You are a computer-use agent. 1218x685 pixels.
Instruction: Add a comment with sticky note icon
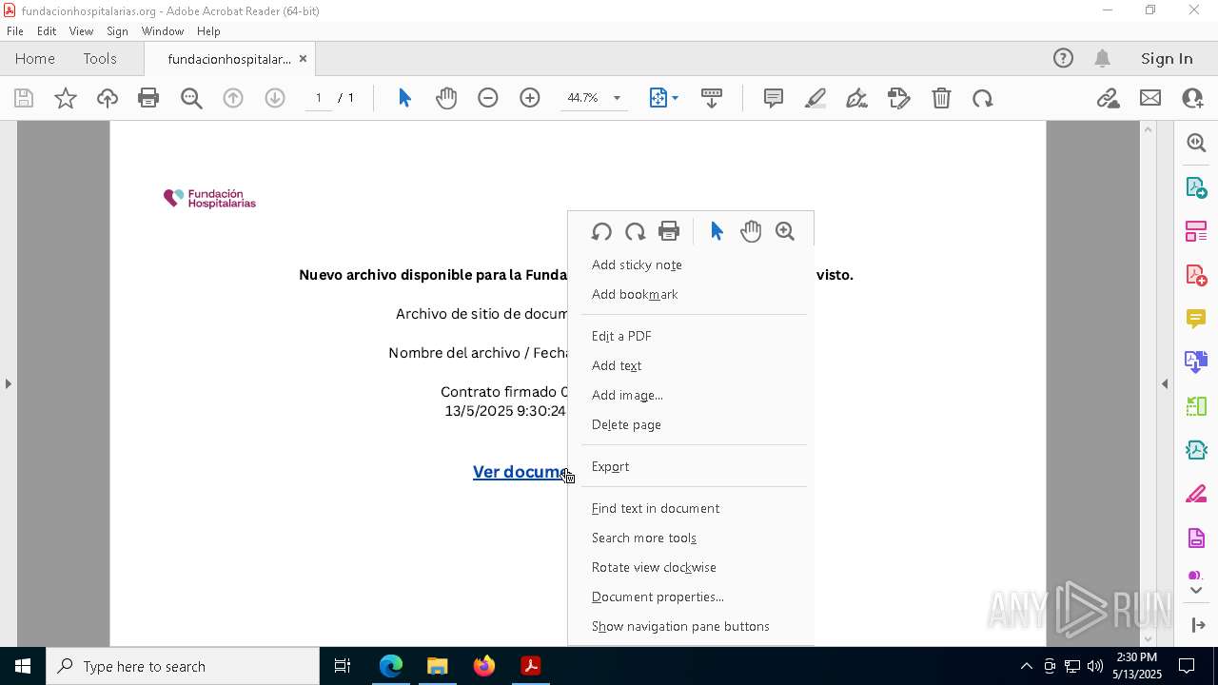pyautogui.click(x=774, y=98)
